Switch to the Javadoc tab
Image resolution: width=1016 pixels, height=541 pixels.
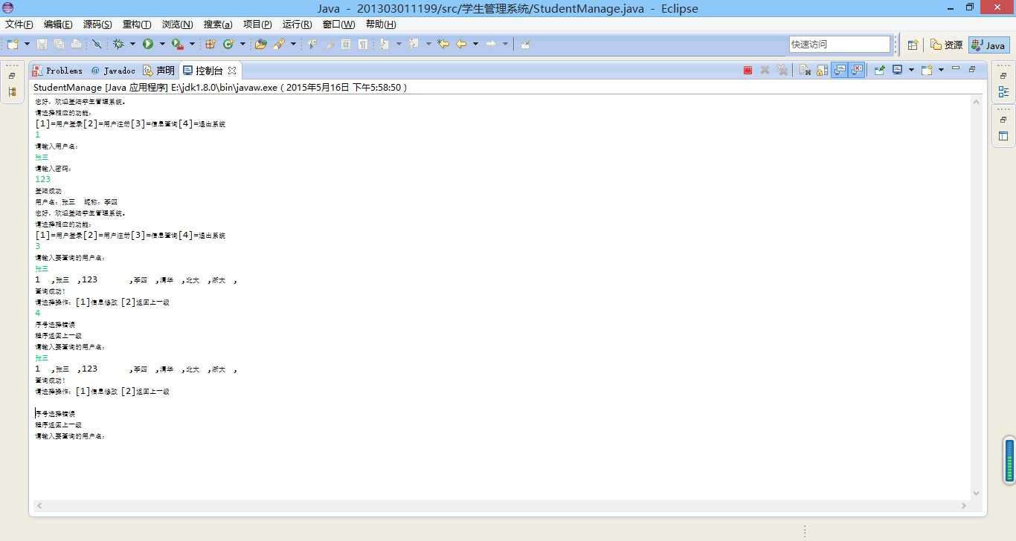tap(113, 71)
